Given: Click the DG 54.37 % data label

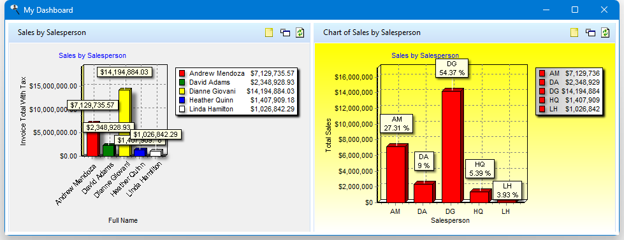Looking at the screenshot, I should [452, 69].
